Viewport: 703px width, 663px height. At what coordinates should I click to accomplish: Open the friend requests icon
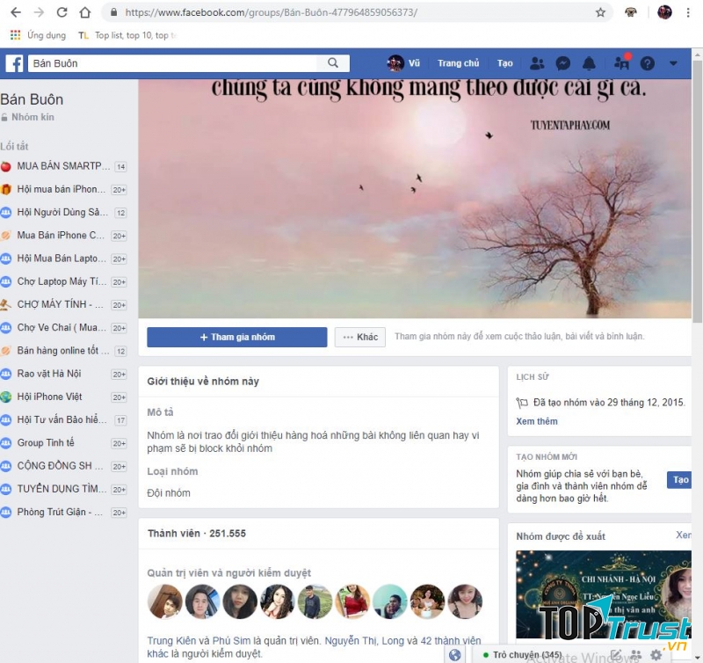(x=537, y=63)
